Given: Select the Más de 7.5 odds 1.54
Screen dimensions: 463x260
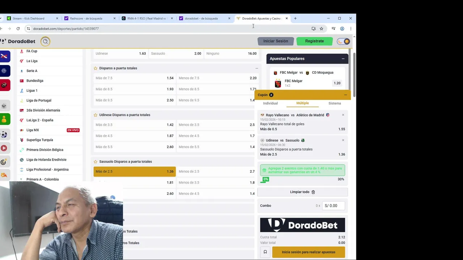Looking at the screenshot, I should 135,78.
